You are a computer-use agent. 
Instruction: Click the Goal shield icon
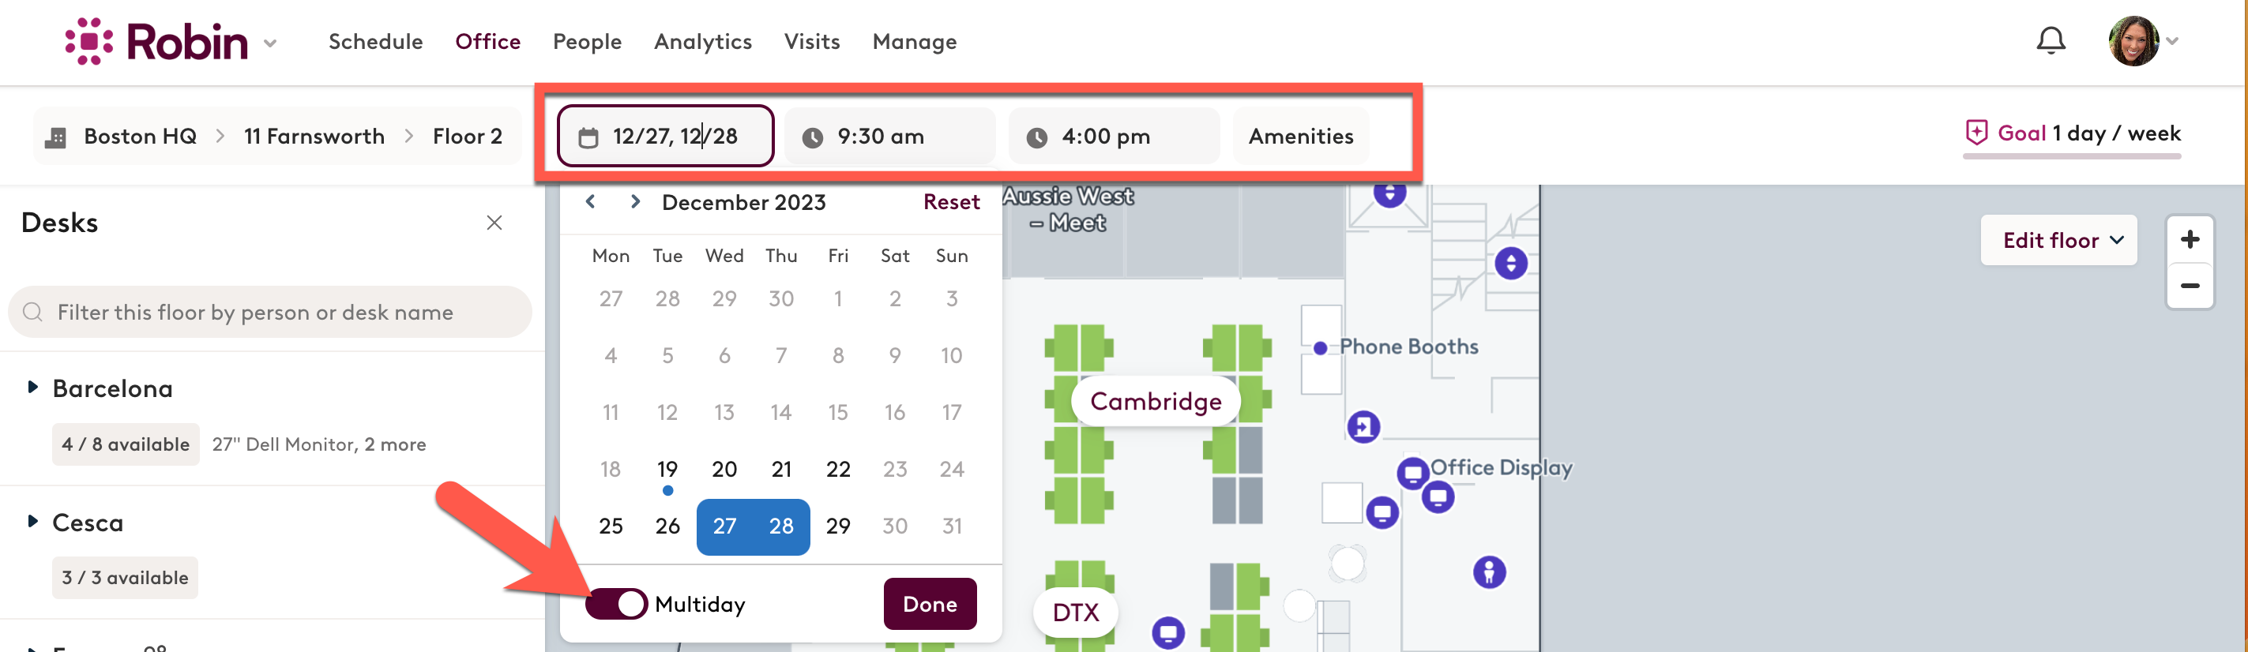click(x=1975, y=133)
